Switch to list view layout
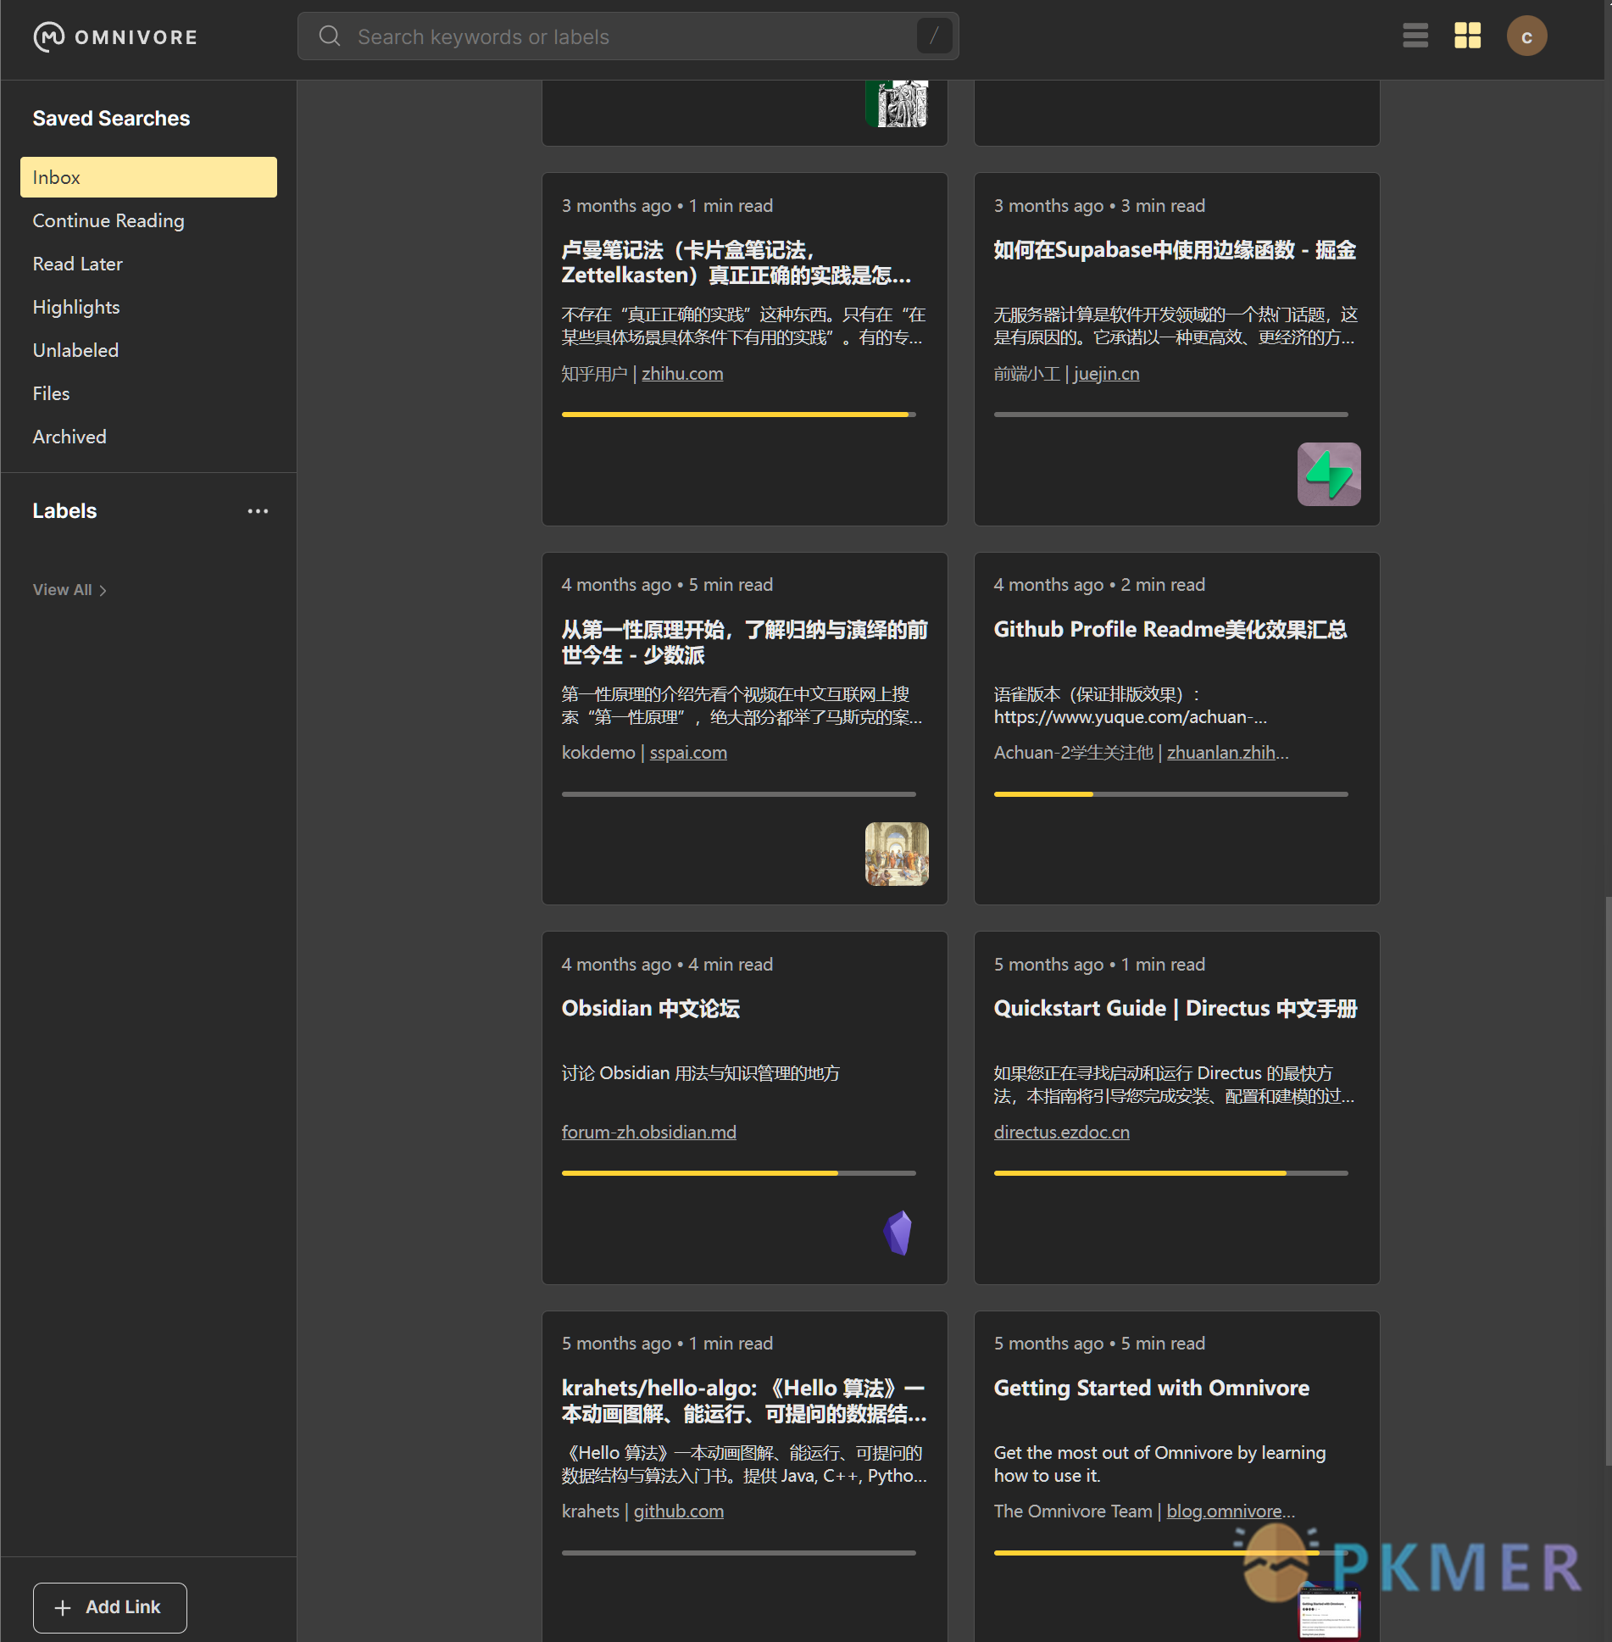 [x=1415, y=36]
